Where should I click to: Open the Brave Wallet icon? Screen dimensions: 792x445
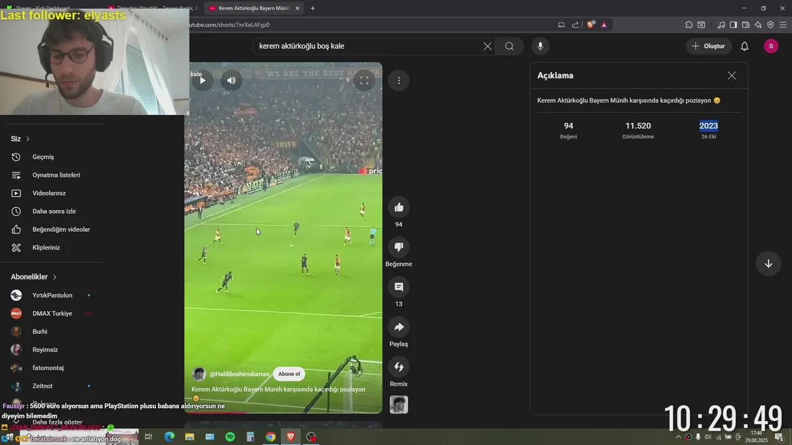point(746,25)
